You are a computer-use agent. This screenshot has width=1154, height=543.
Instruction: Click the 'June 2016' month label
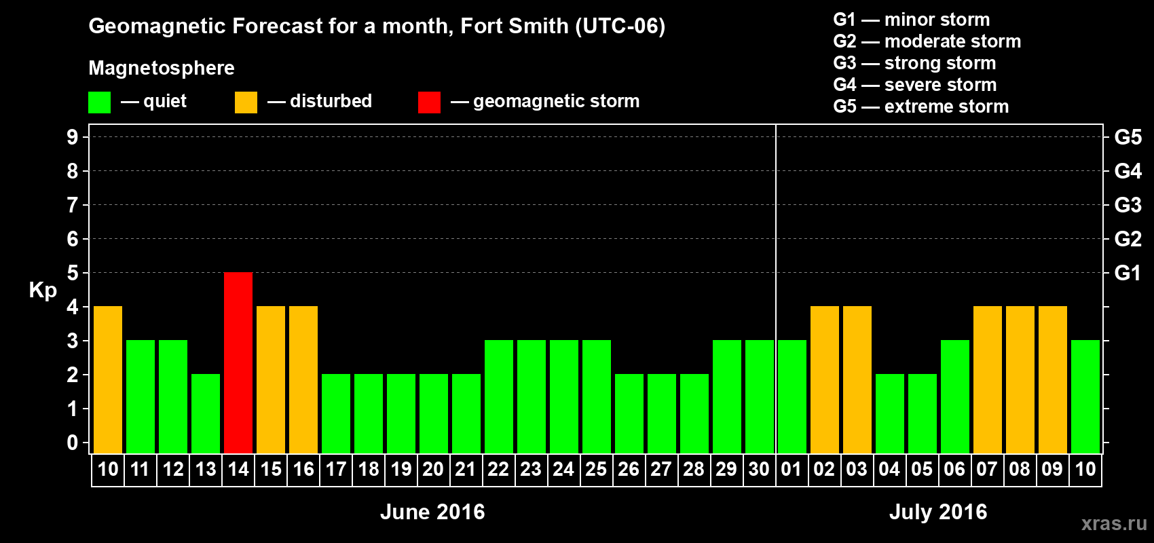click(432, 512)
